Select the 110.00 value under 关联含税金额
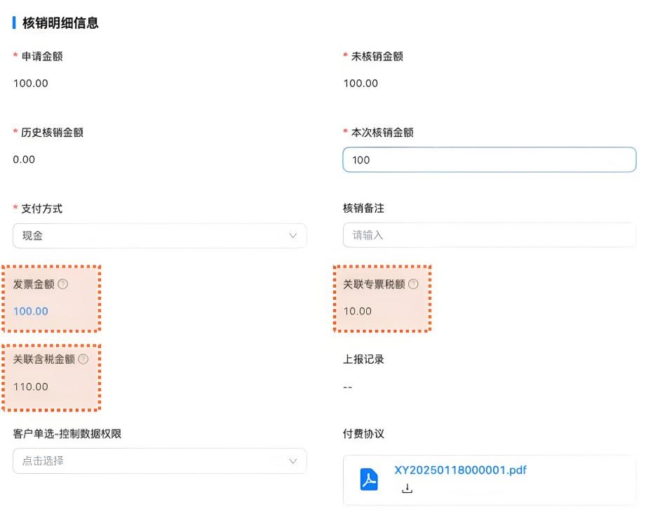Image resolution: width=660 pixels, height=516 pixels. pyautogui.click(x=33, y=386)
